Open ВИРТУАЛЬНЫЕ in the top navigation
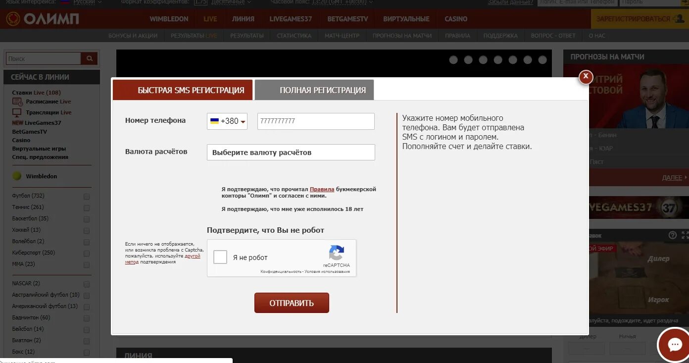This screenshot has height=363, width=689. (406, 19)
